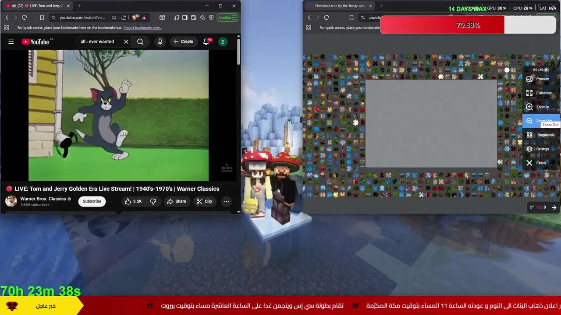Run search with the magnifier button

pyautogui.click(x=140, y=42)
